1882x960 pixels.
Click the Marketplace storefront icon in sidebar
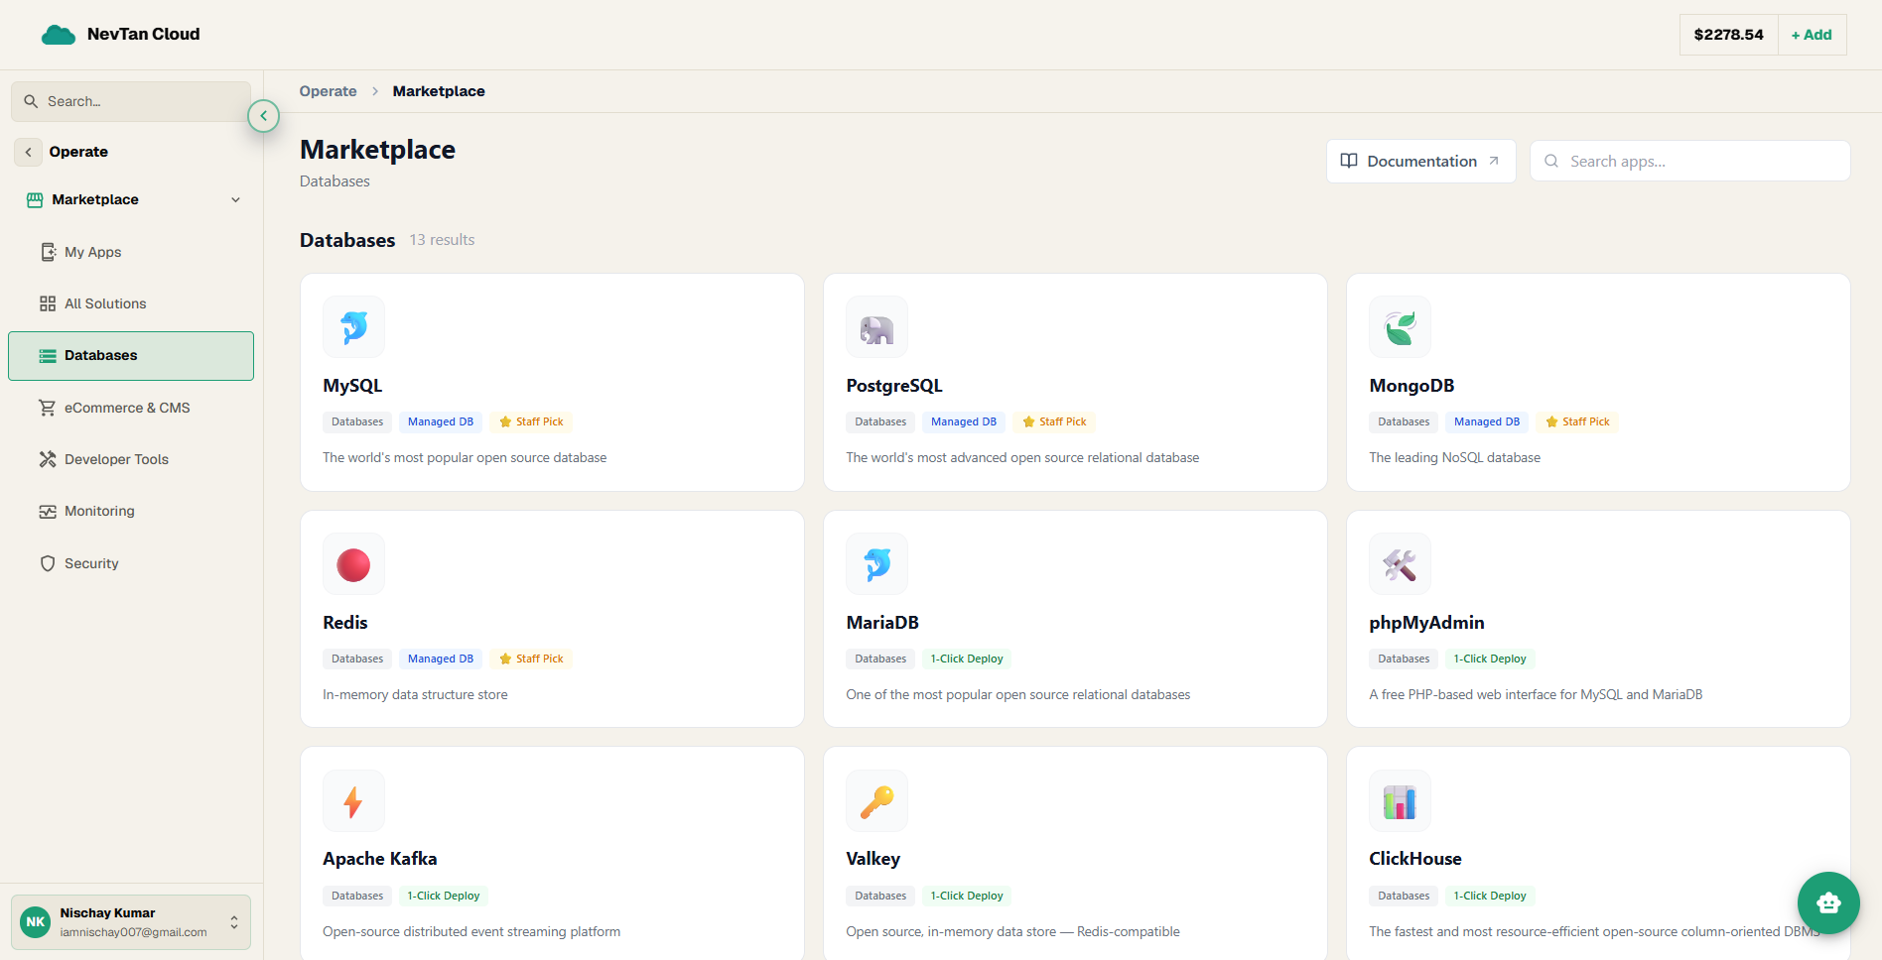[x=35, y=199]
